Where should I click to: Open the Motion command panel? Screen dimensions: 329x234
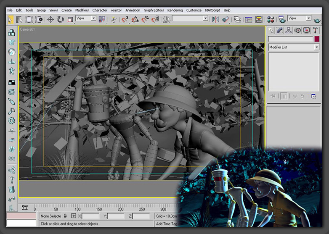point(298,30)
